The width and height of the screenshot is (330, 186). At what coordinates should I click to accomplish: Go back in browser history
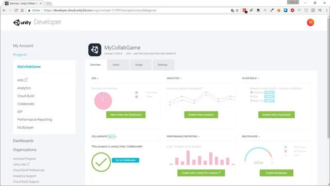point(4,10)
